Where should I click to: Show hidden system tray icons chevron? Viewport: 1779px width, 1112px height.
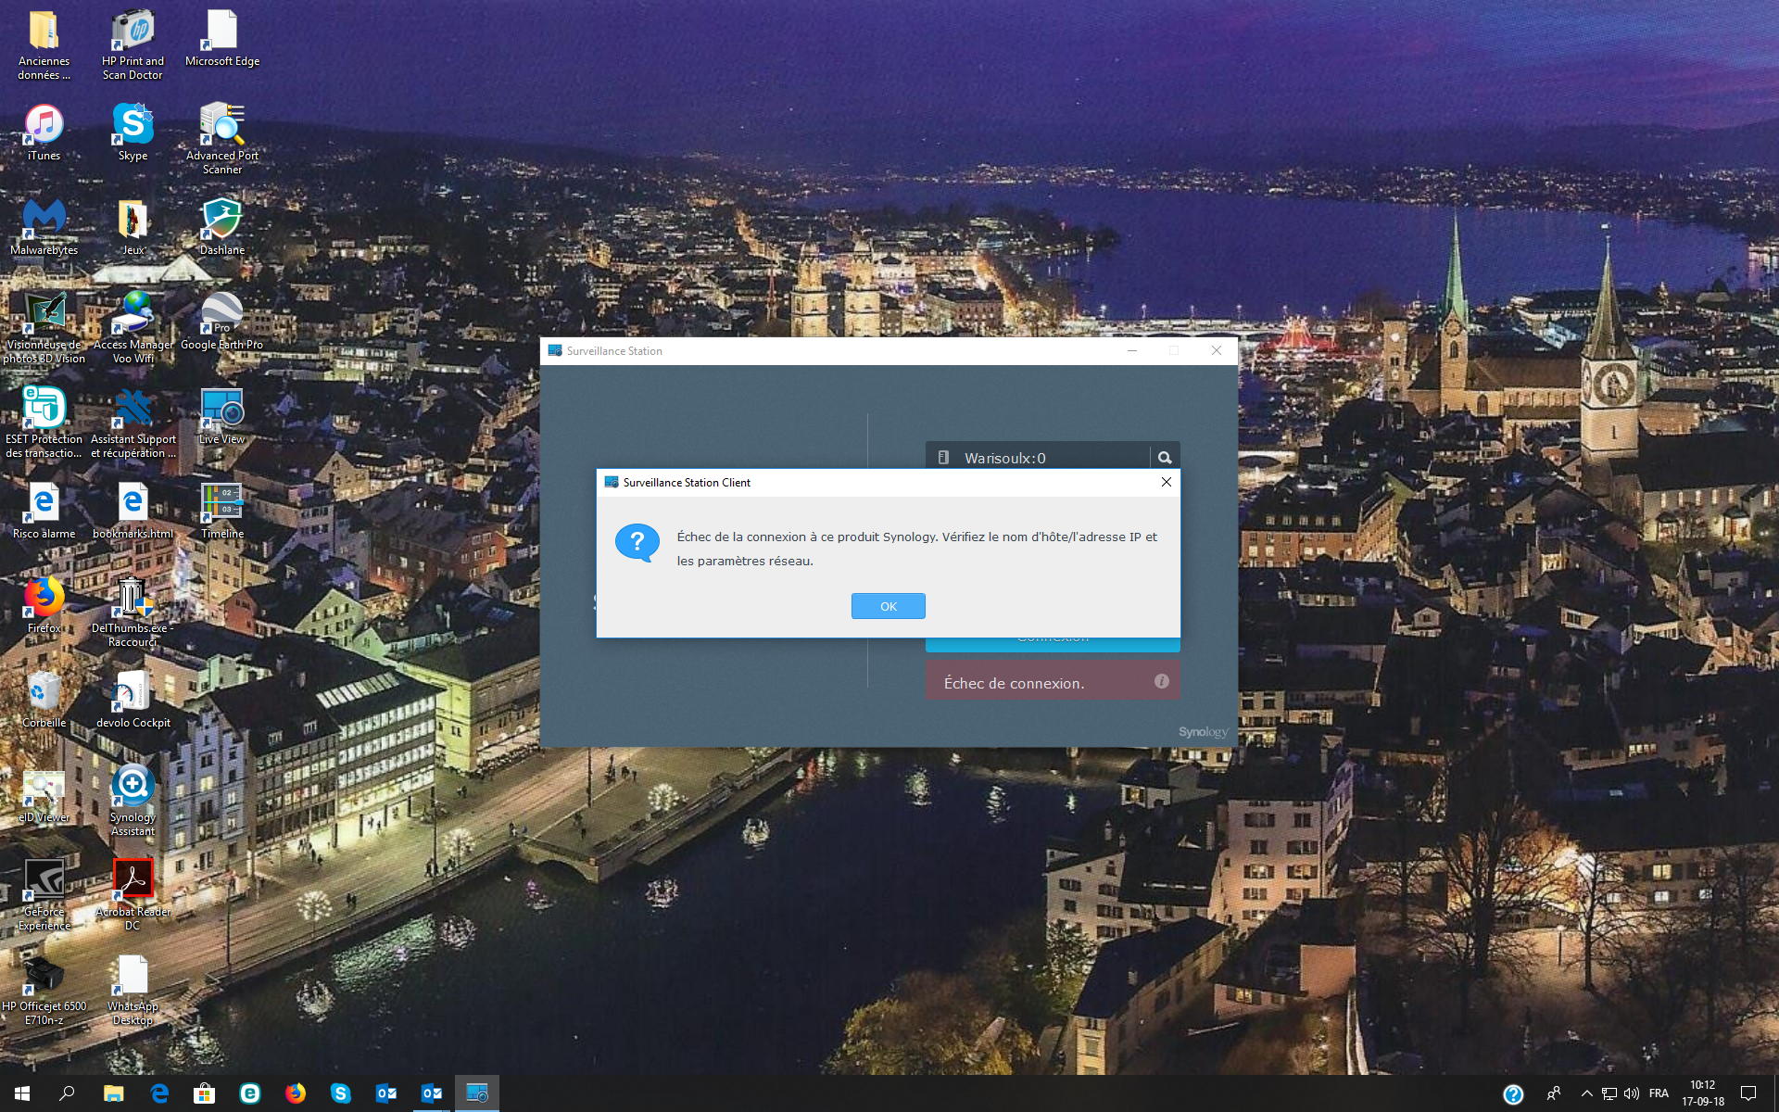tap(1586, 1093)
